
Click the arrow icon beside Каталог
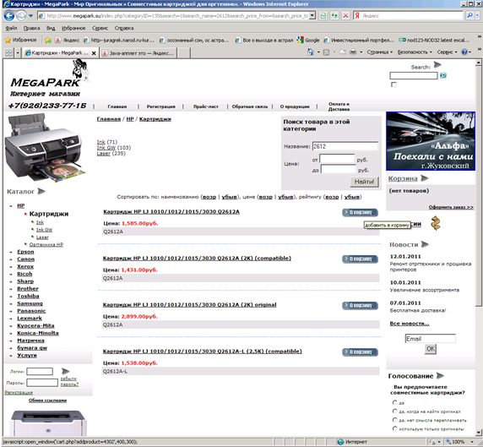point(41,192)
